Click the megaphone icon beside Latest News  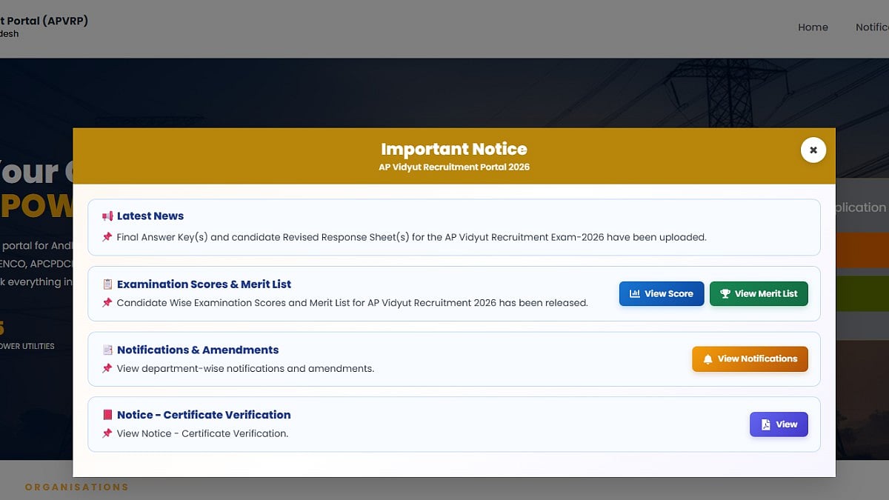point(107,216)
